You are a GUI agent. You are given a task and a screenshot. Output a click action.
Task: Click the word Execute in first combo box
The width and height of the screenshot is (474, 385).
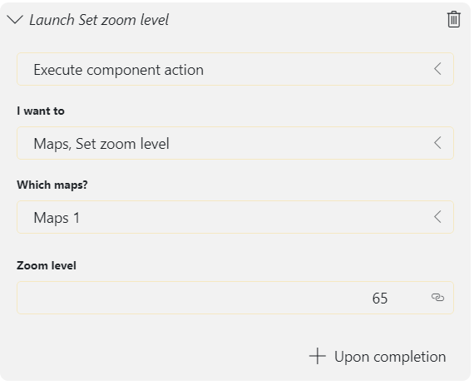tap(57, 70)
